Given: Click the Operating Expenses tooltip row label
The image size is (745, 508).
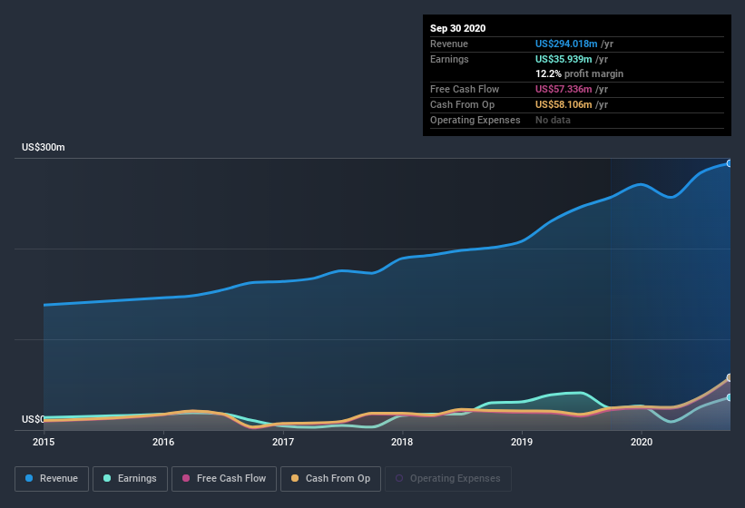Looking at the screenshot, I should point(475,120).
